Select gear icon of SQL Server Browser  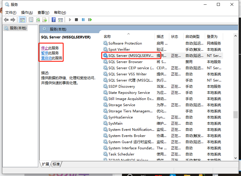tap(105, 62)
